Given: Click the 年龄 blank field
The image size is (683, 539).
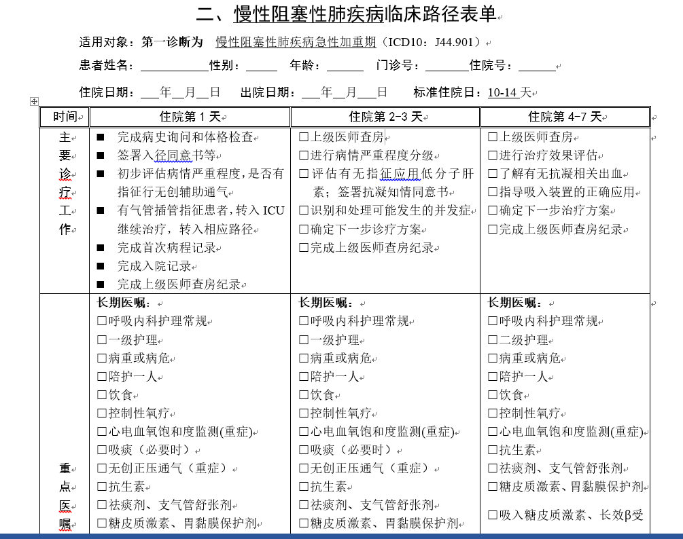Looking at the screenshot, I should [345, 66].
